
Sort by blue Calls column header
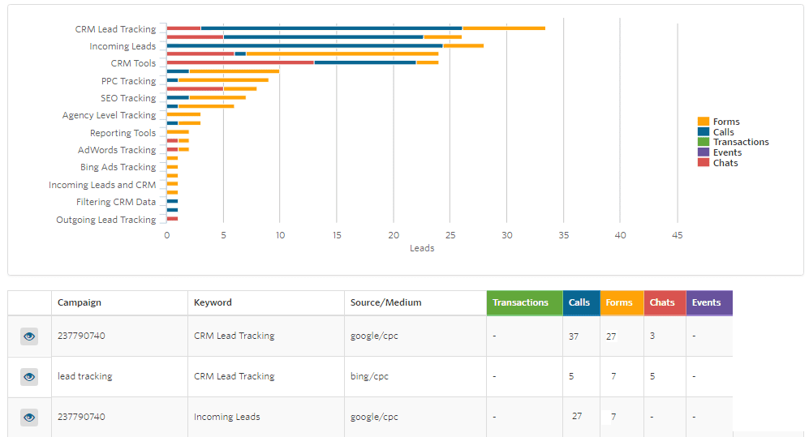click(582, 303)
